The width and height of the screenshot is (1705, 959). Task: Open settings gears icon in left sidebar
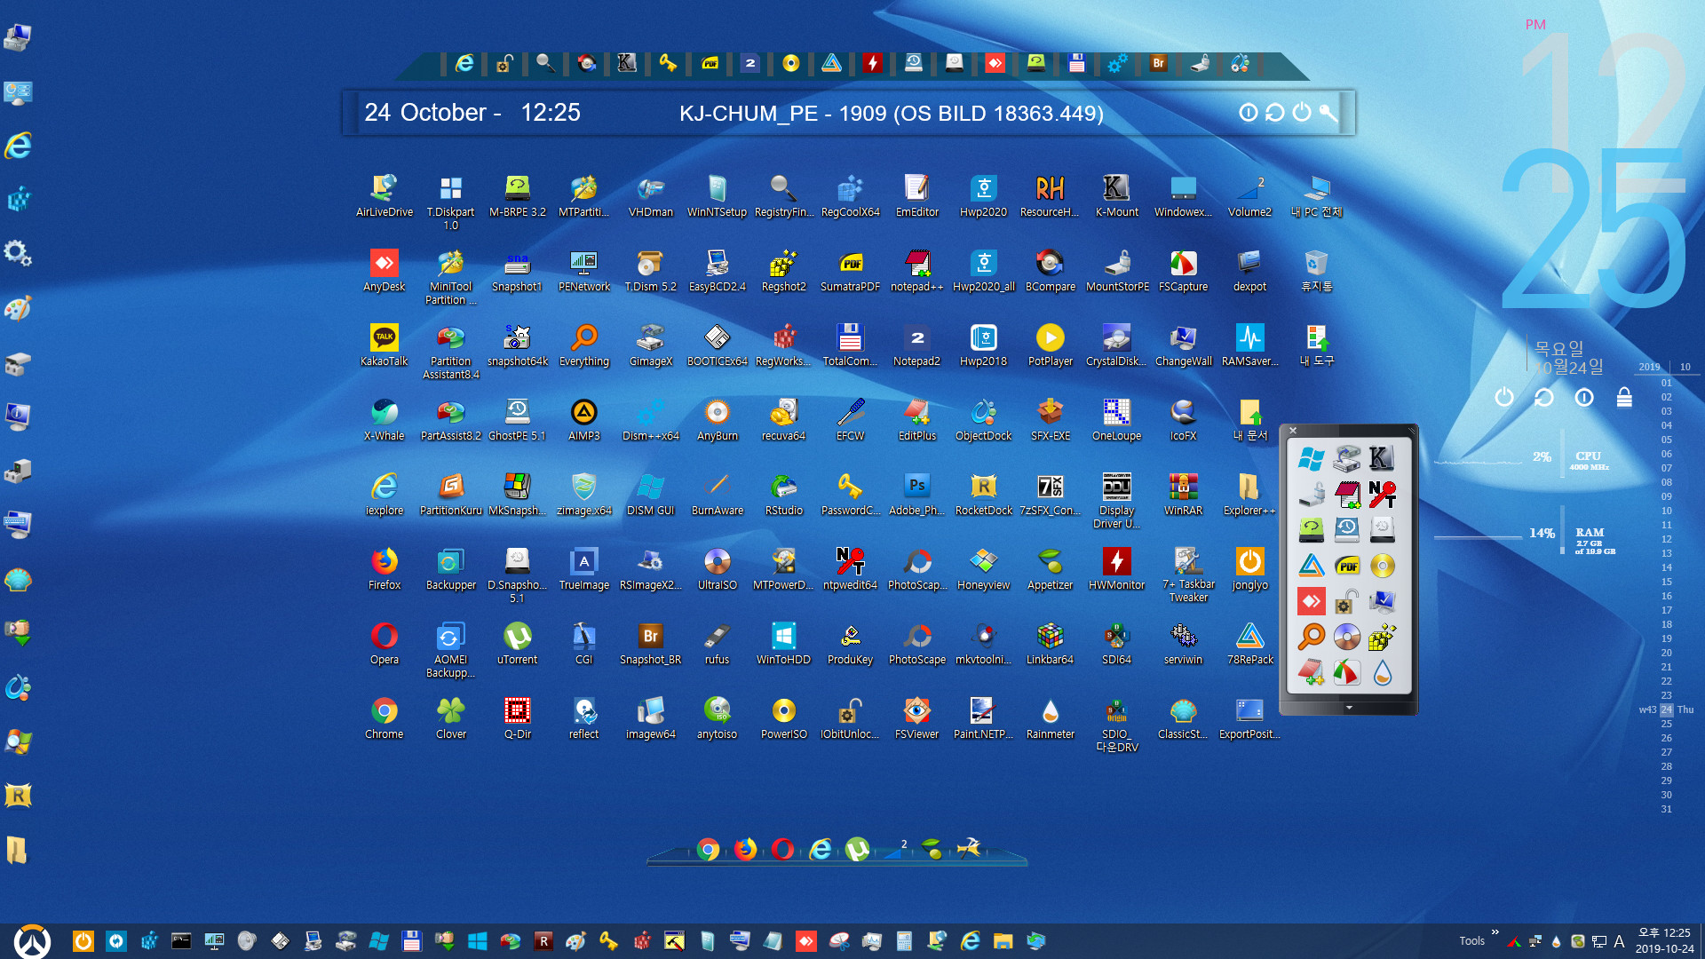tap(19, 254)
